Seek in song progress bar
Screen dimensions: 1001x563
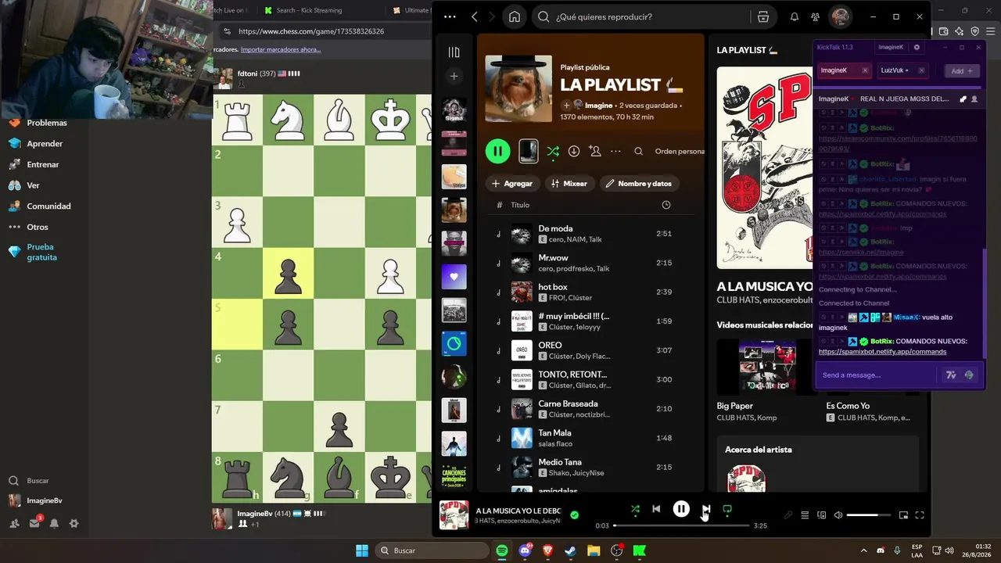(x=681, y=525)
